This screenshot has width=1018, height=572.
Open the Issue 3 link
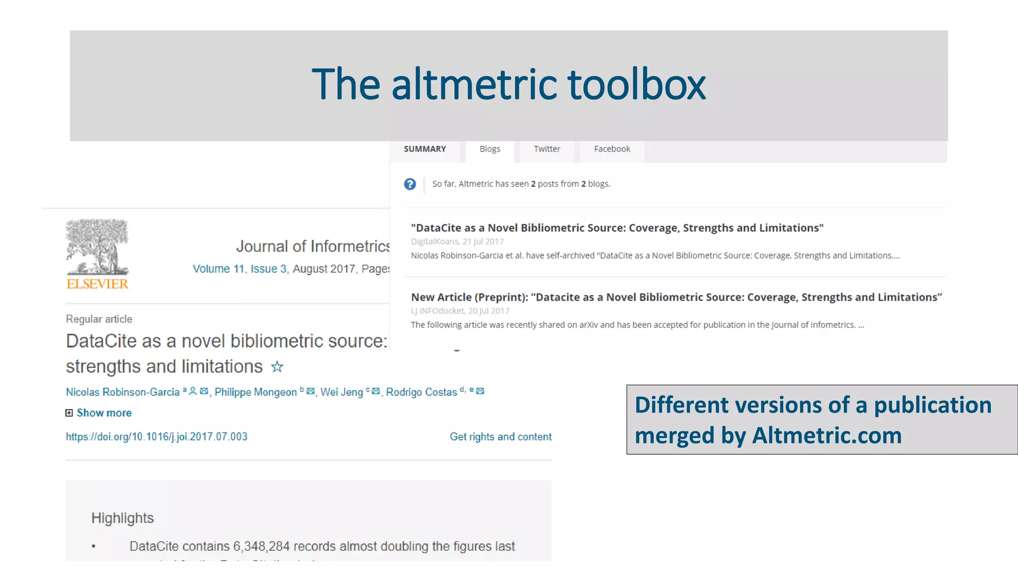[x=268, y=269]
